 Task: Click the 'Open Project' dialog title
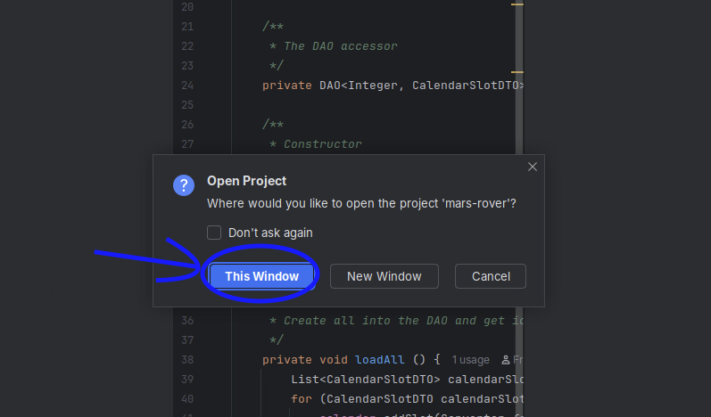[x=246, y=181]
